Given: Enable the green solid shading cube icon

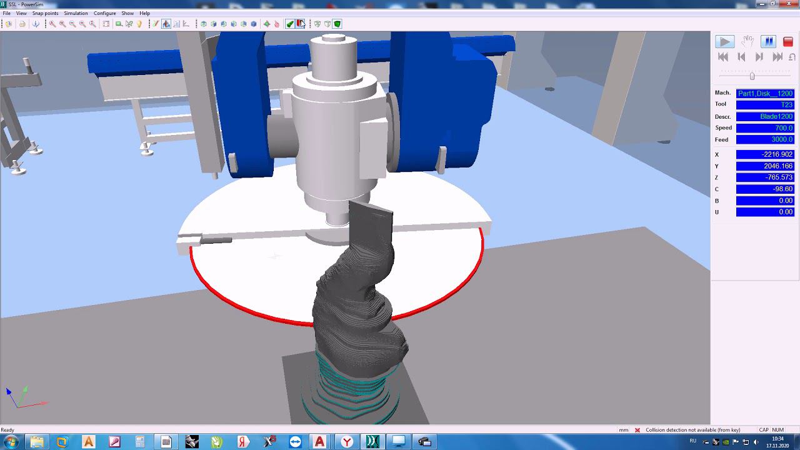Looking at the screenshot, I should coord(337,24).
